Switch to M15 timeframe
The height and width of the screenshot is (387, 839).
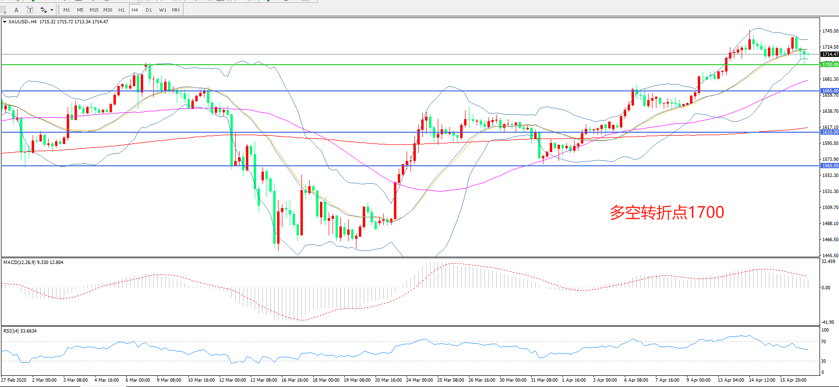93,10
